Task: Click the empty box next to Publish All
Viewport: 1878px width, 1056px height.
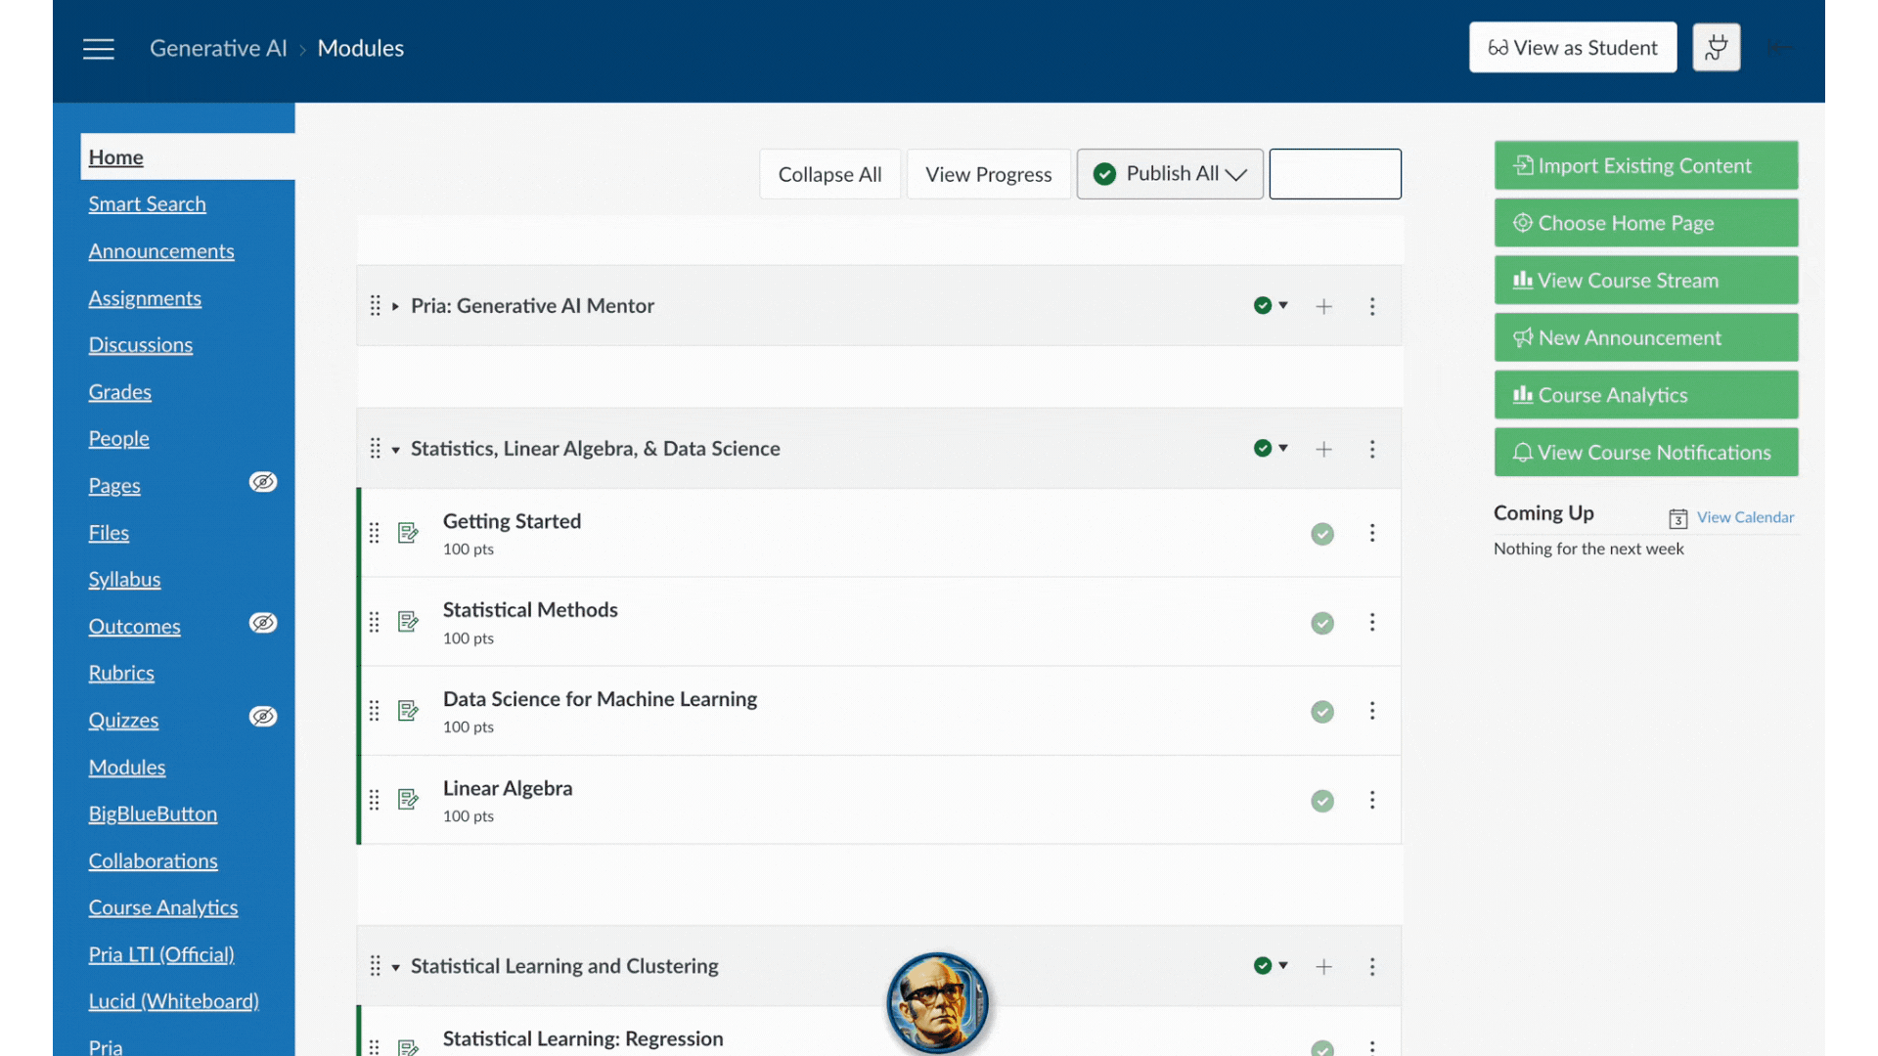Action: pos(1334,174)
